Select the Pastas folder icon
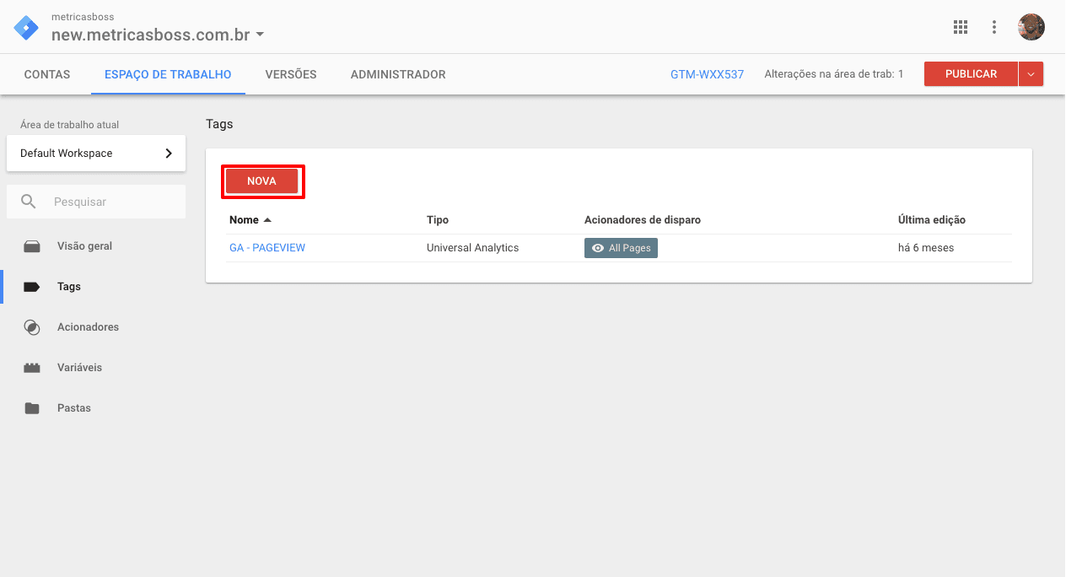The width and height of the screenshot is (1066, 577). [32, 407]
